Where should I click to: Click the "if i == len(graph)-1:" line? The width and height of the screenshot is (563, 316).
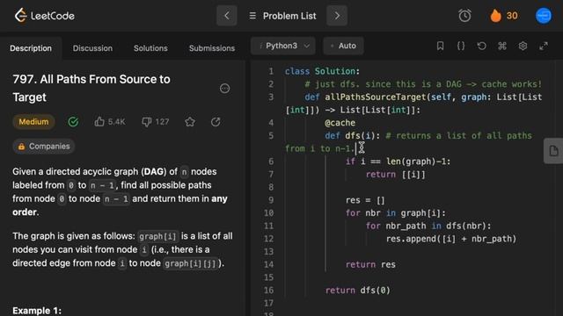(x=398, y=162)
